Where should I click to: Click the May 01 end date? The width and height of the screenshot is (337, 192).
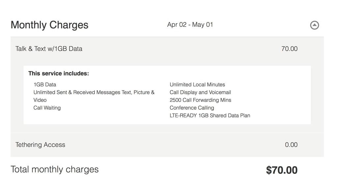click(x=202, y=25)
